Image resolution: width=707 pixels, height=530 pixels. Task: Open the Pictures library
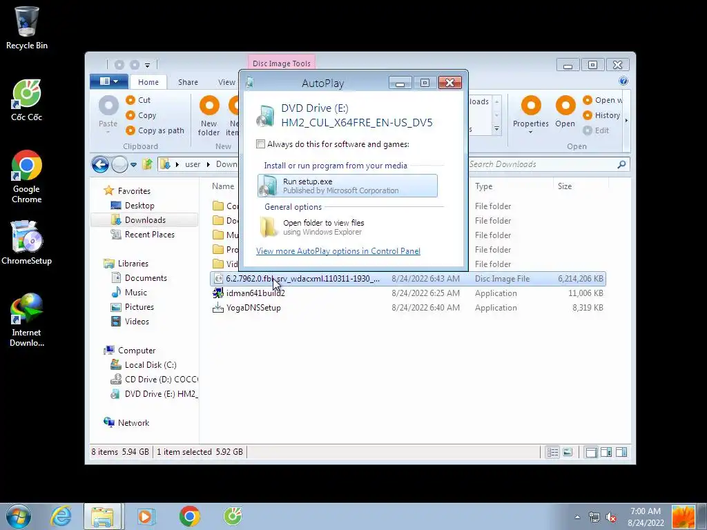coord(139,307)
